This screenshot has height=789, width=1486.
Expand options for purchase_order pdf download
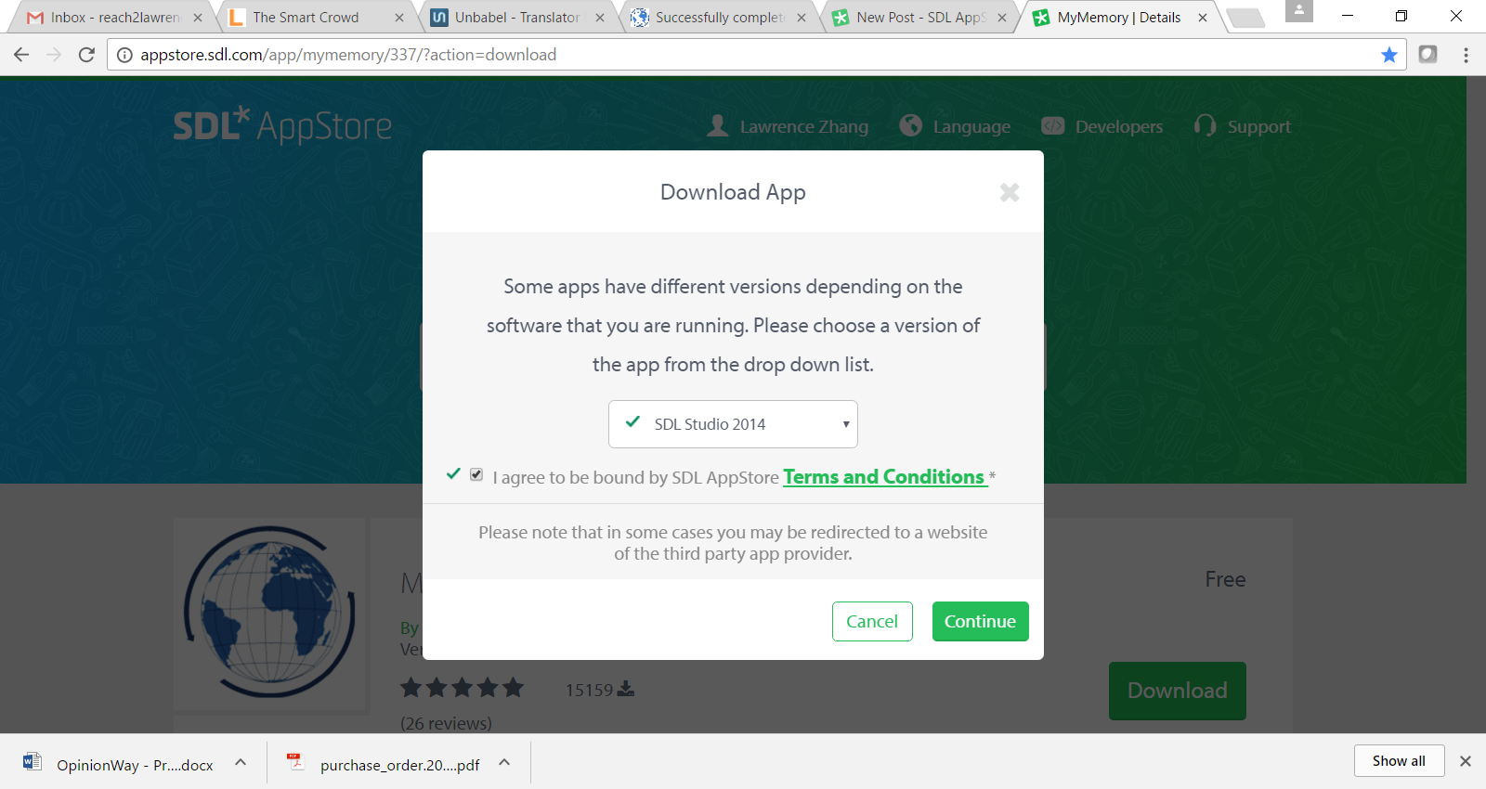[504, 762]
